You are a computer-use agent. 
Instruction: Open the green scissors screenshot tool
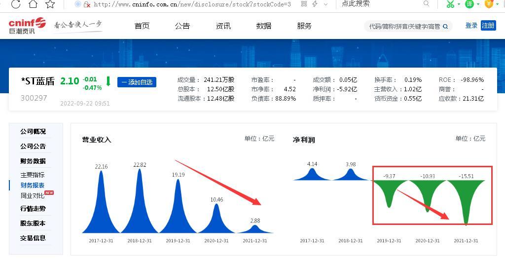tap(450, 4)
